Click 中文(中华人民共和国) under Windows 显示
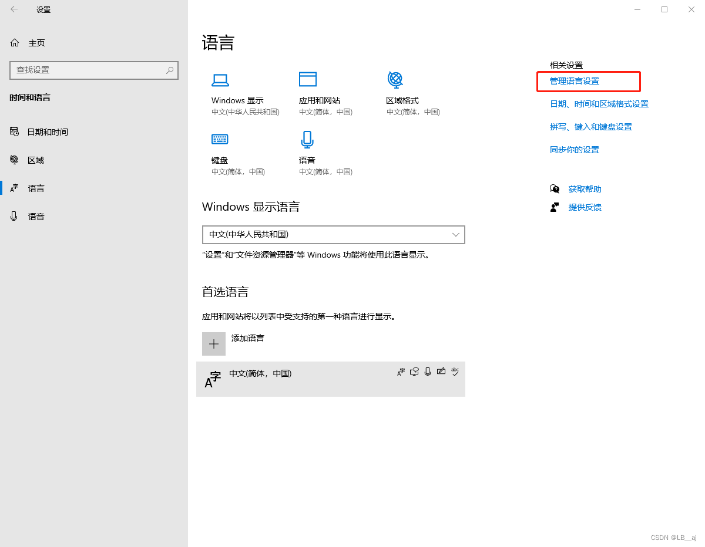The image size is (705, 547). (x=246, y=112)
